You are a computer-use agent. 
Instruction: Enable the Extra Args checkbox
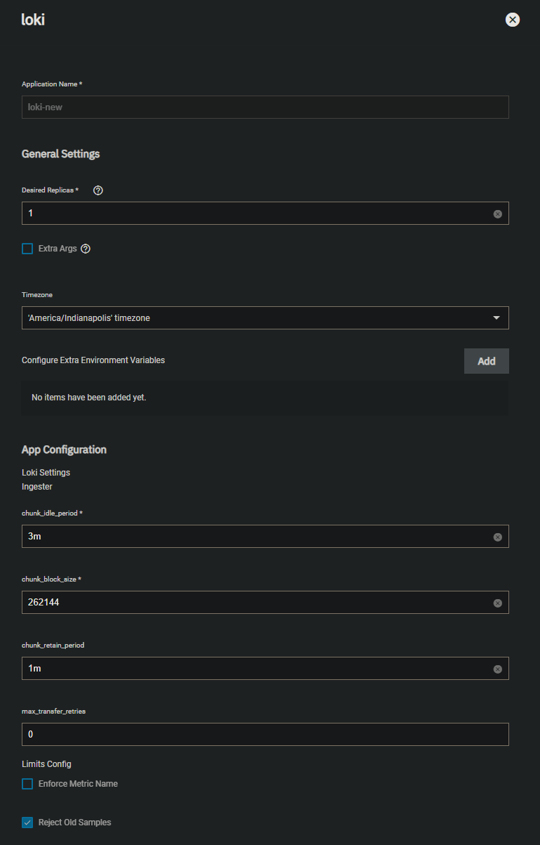pos(27,249)
